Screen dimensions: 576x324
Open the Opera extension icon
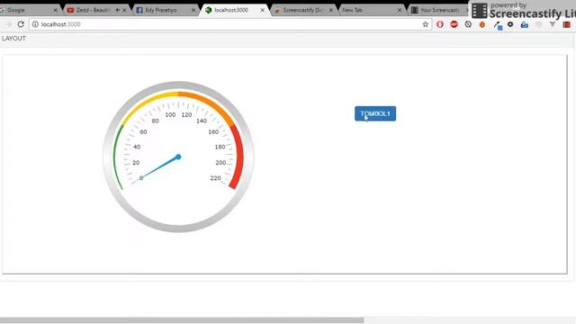tap(440, 24)
